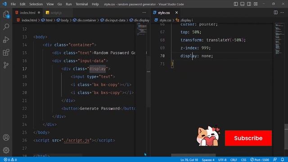Screen dimensions: 288x162
Task: Click CRLF end of line setting
Action: (x=234, y=160)
